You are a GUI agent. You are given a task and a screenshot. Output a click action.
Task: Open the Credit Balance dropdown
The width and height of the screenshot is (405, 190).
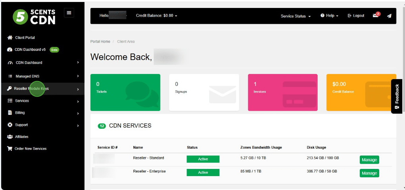(156, 16)
